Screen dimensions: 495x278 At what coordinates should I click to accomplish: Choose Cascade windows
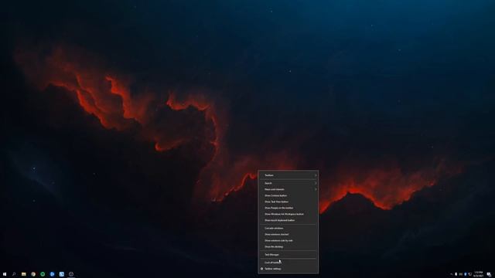click(x=288, y=229)
